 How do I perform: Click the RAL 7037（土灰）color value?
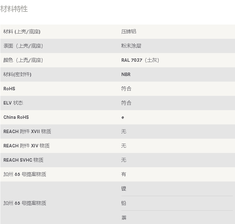pyautogui.click(x=140, y=60)
